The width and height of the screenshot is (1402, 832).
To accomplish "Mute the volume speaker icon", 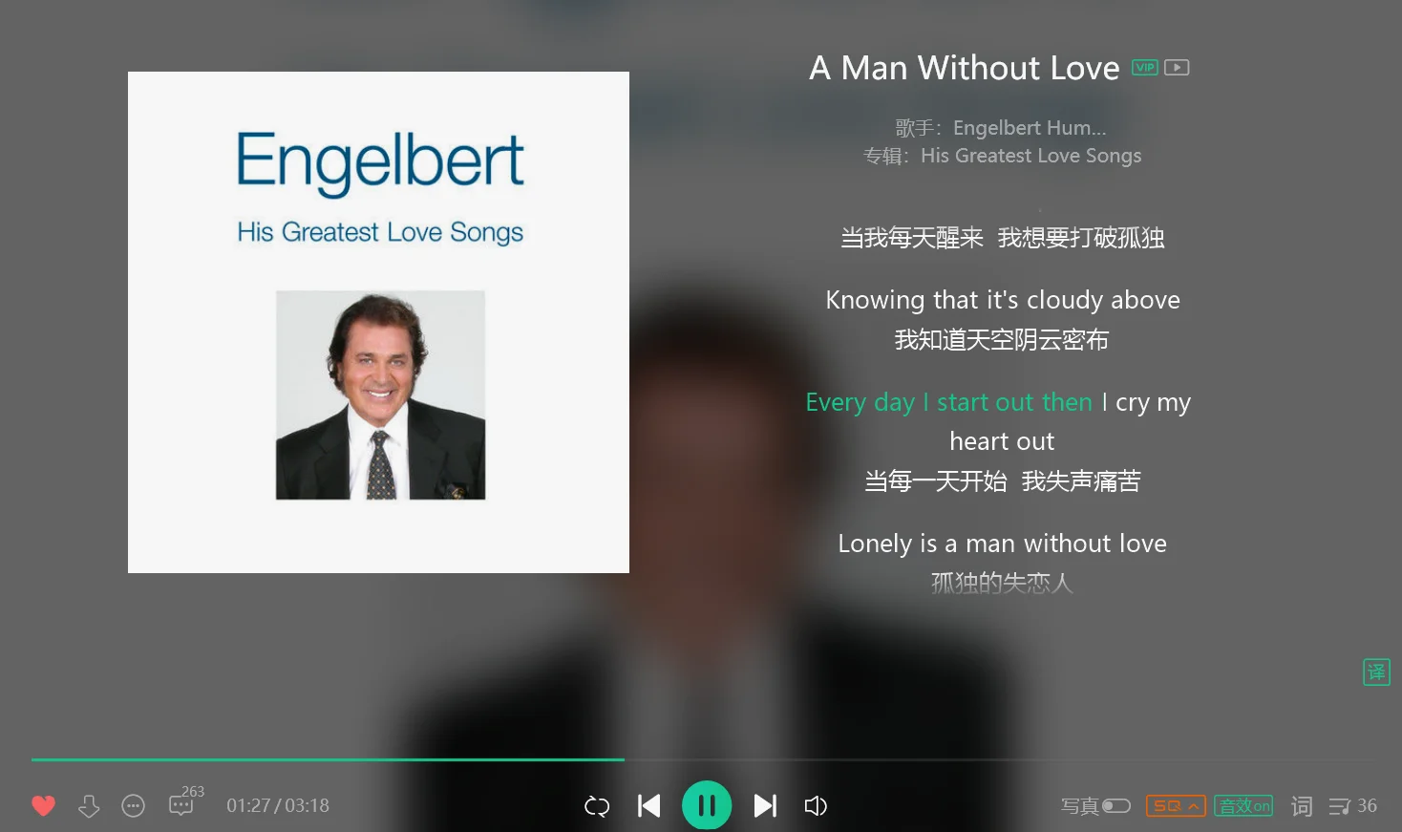I will 816,806.
